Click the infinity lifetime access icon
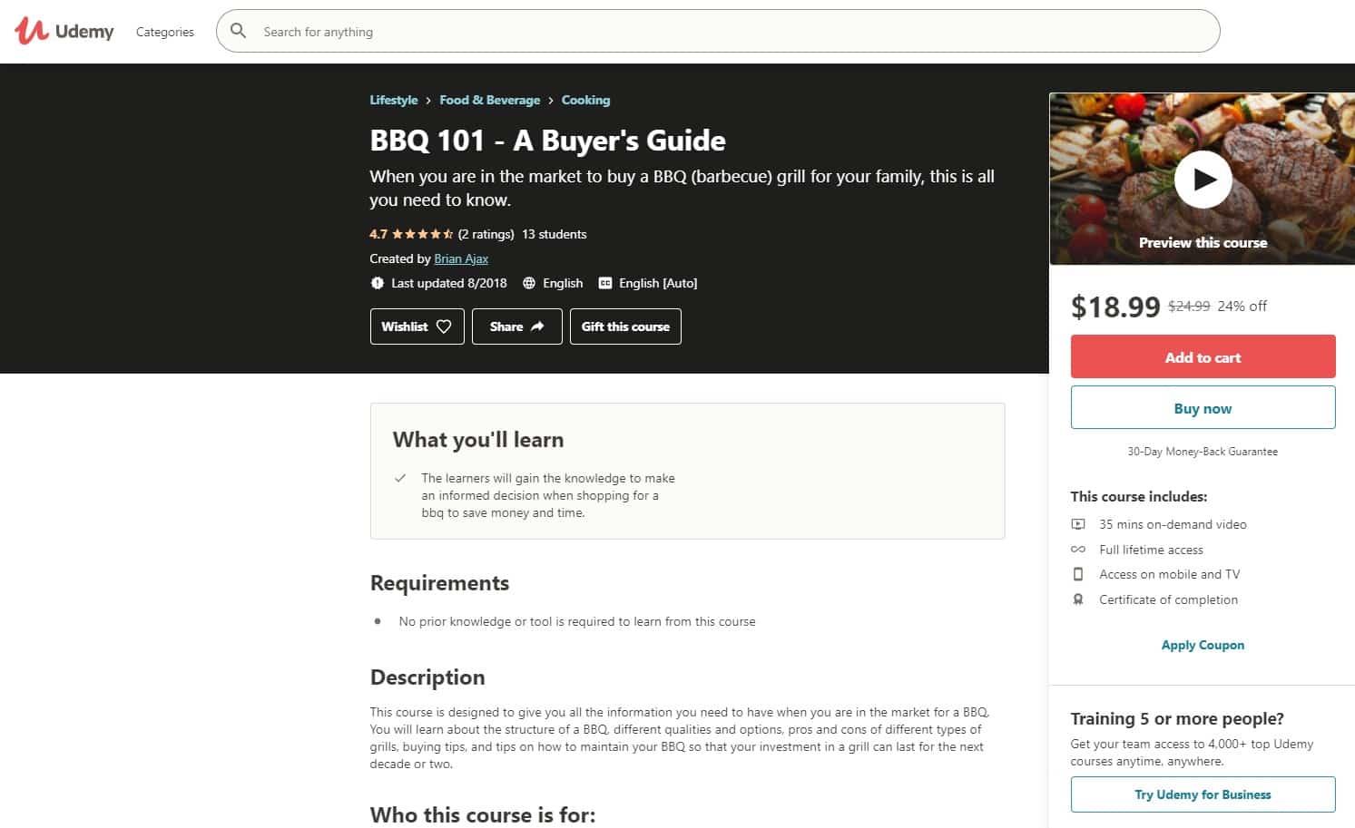The height and width of the screenshot is (828, 1355). [1078, 550]
